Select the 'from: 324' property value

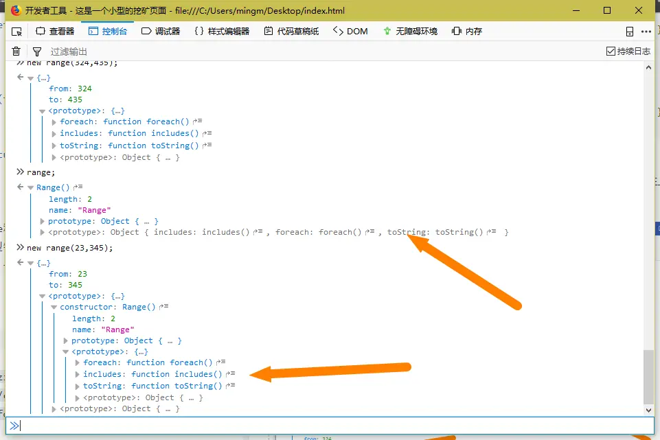coord(84,89)
